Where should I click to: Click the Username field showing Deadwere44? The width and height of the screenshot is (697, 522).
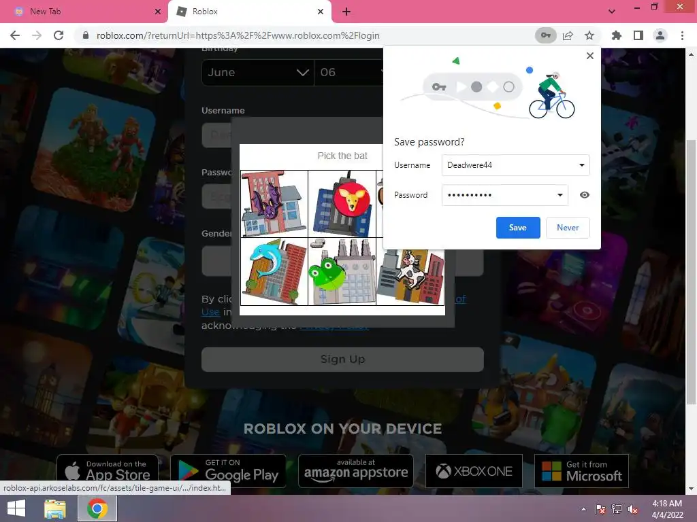click(516, 165)
